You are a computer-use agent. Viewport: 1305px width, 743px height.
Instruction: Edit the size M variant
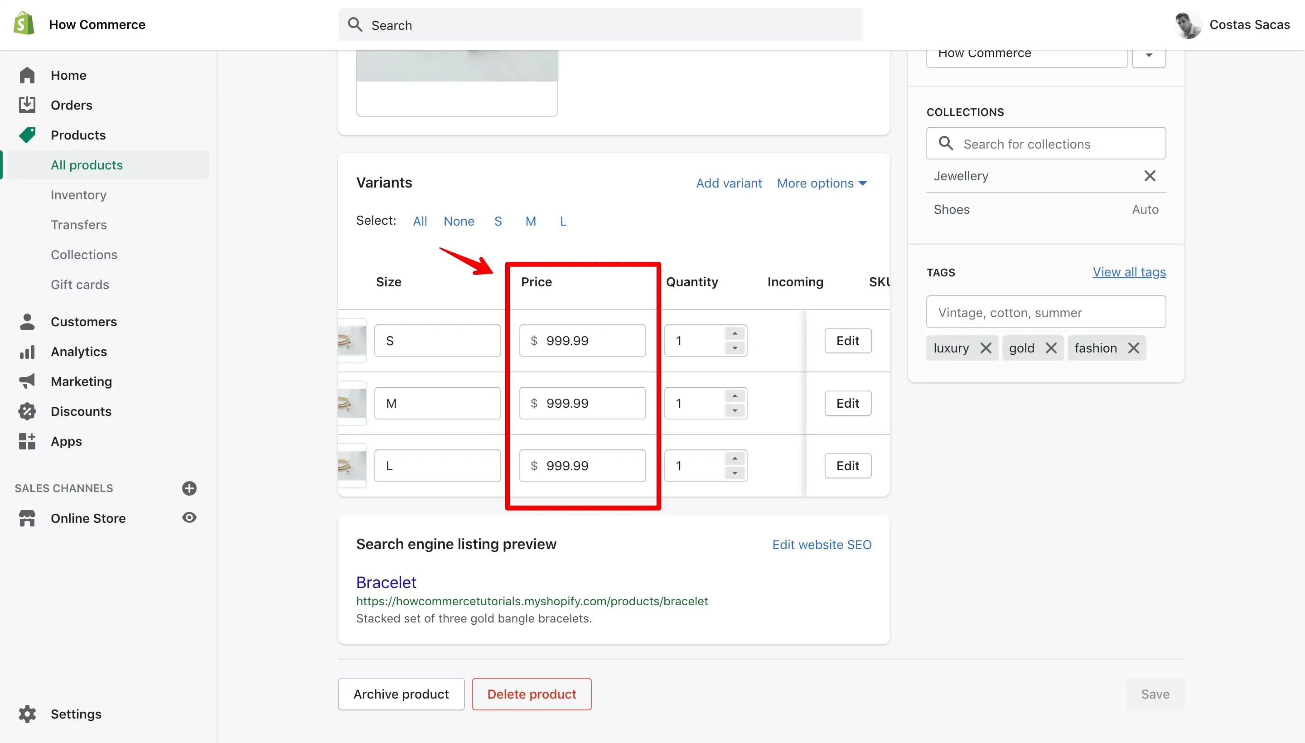[848, 403]
